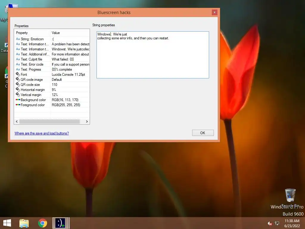Image resolution: width=305 pixels, height=229 pixels.
Task: Click the gear icon beside Vertical margin
Action: pyautogui.click(x=18, y=95)
